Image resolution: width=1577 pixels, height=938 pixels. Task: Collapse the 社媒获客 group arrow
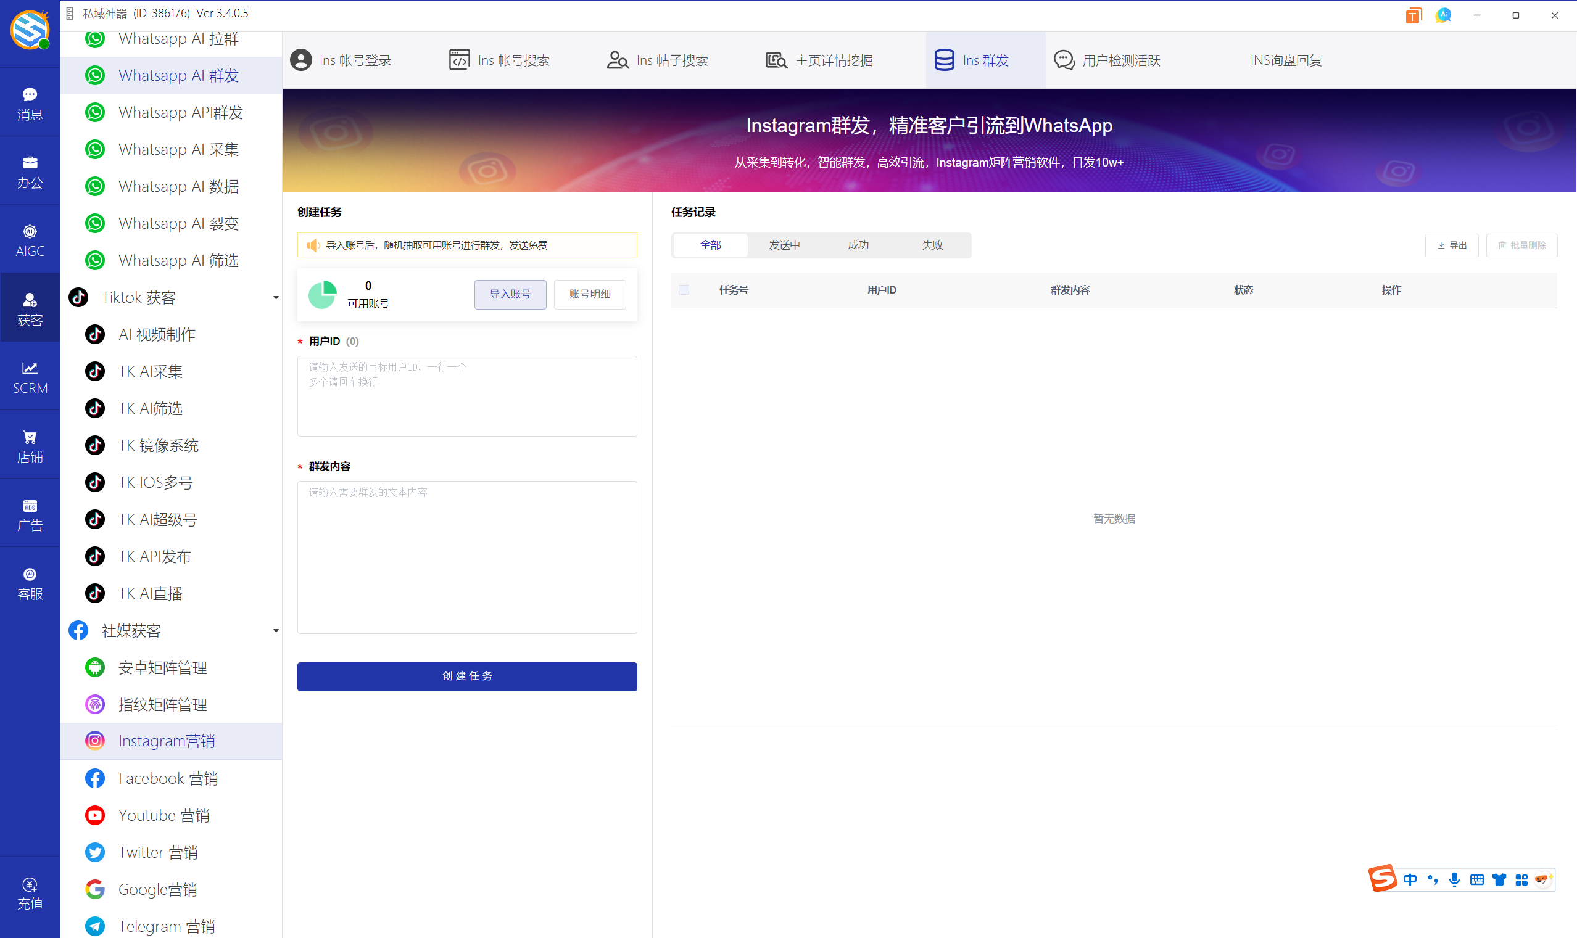tap(276, 631)
